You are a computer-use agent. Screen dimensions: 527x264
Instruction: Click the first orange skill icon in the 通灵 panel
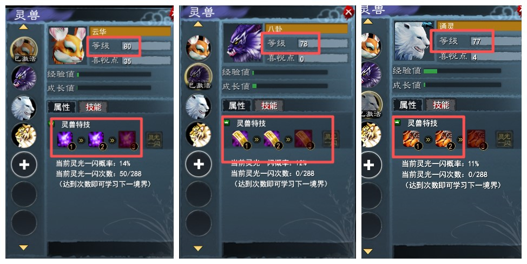(x=411, y=139)
